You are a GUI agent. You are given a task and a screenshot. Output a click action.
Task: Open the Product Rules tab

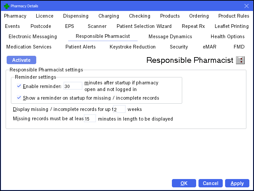[x=234, y=16]
